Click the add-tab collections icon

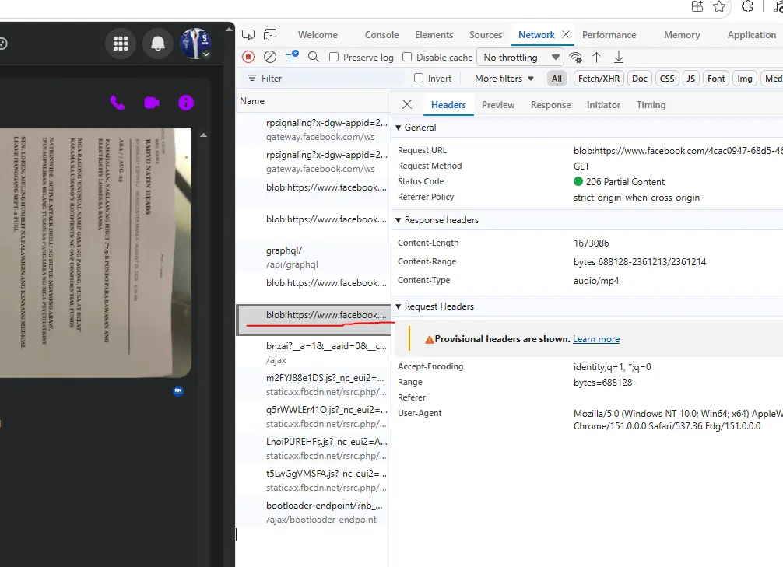click(x=697, y=6)
